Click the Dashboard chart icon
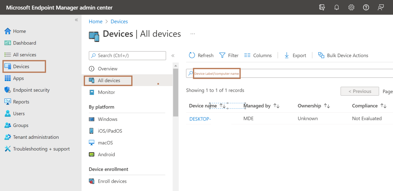 [x=8, y=43]
